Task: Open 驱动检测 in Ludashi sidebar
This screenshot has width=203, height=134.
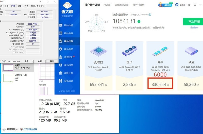Action: tap(66, 65)
